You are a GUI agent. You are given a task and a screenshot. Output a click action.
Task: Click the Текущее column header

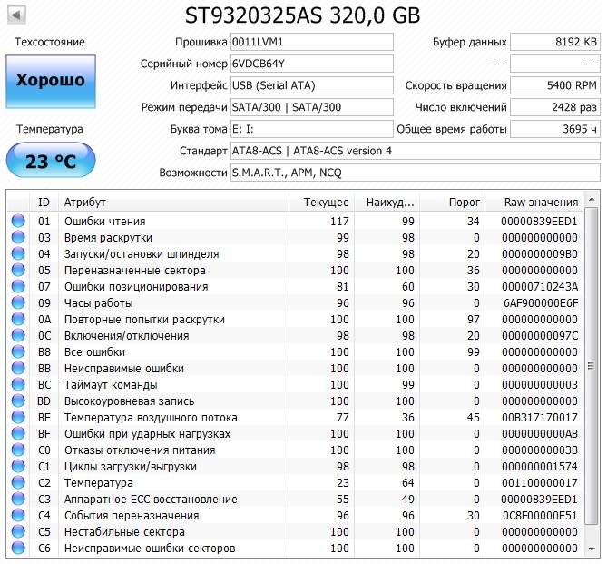point(321,202)
